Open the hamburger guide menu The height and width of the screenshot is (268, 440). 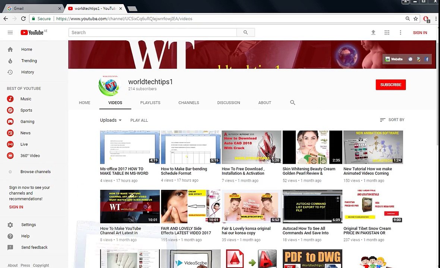tap(10, 32)
